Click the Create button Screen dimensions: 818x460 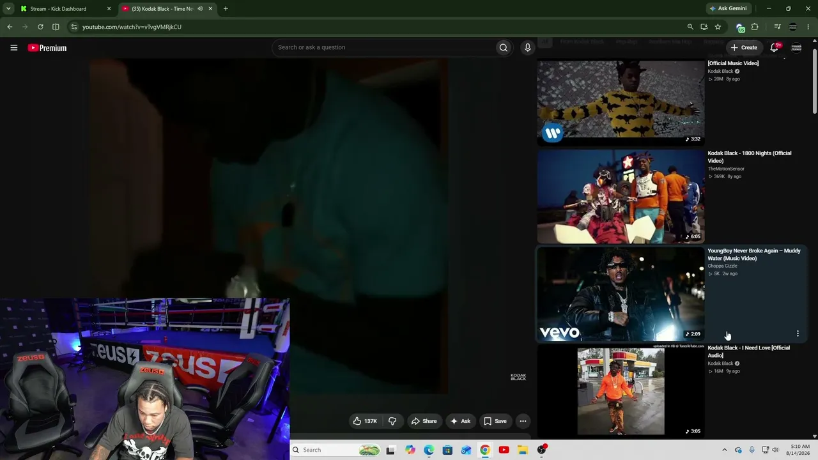click(744, 47)
